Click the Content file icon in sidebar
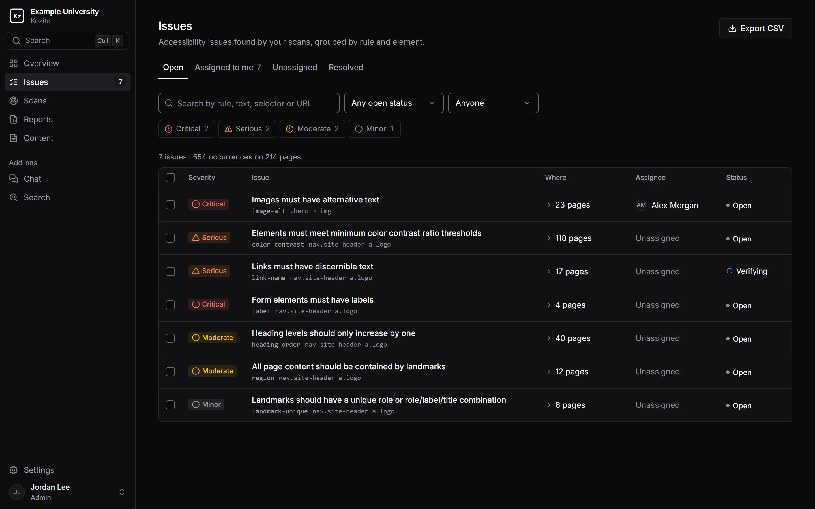815x509 pixels. (x=14, y=138)
